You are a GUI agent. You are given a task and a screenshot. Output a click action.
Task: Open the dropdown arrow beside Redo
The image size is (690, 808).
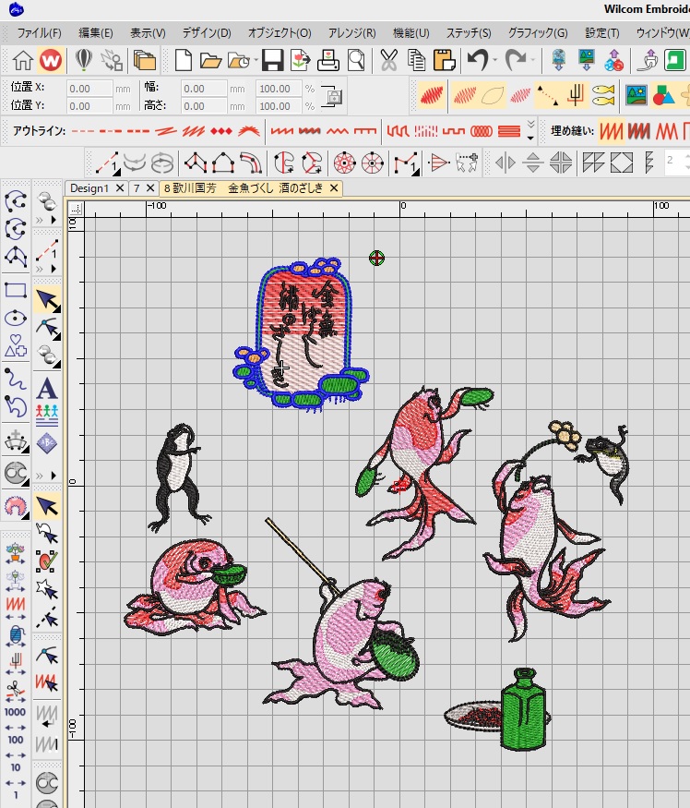click(533, 60)
